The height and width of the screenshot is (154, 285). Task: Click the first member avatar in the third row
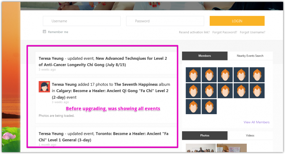[x=193, y=107]
